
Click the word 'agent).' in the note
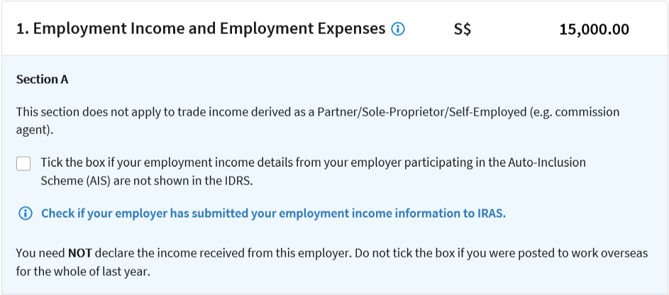(34, 130)
